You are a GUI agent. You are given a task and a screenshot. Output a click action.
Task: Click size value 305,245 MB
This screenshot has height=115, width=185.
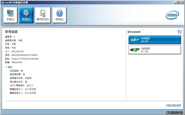(x=17, y=51)
